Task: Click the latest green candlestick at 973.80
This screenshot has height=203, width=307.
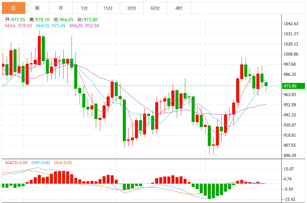Action: 266,84
